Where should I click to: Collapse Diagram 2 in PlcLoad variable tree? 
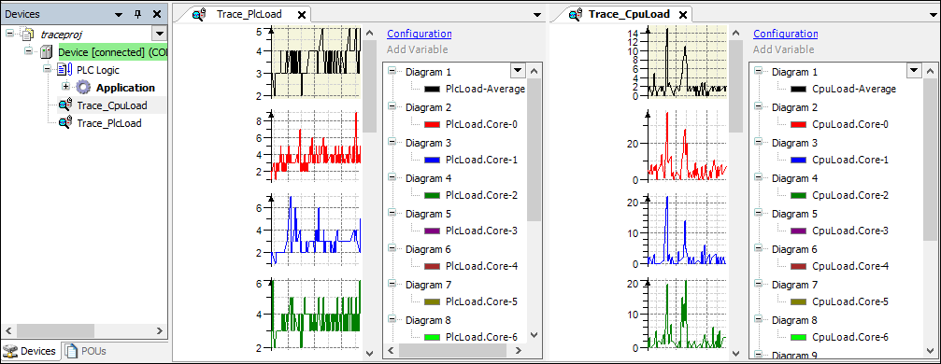[392, 106]
